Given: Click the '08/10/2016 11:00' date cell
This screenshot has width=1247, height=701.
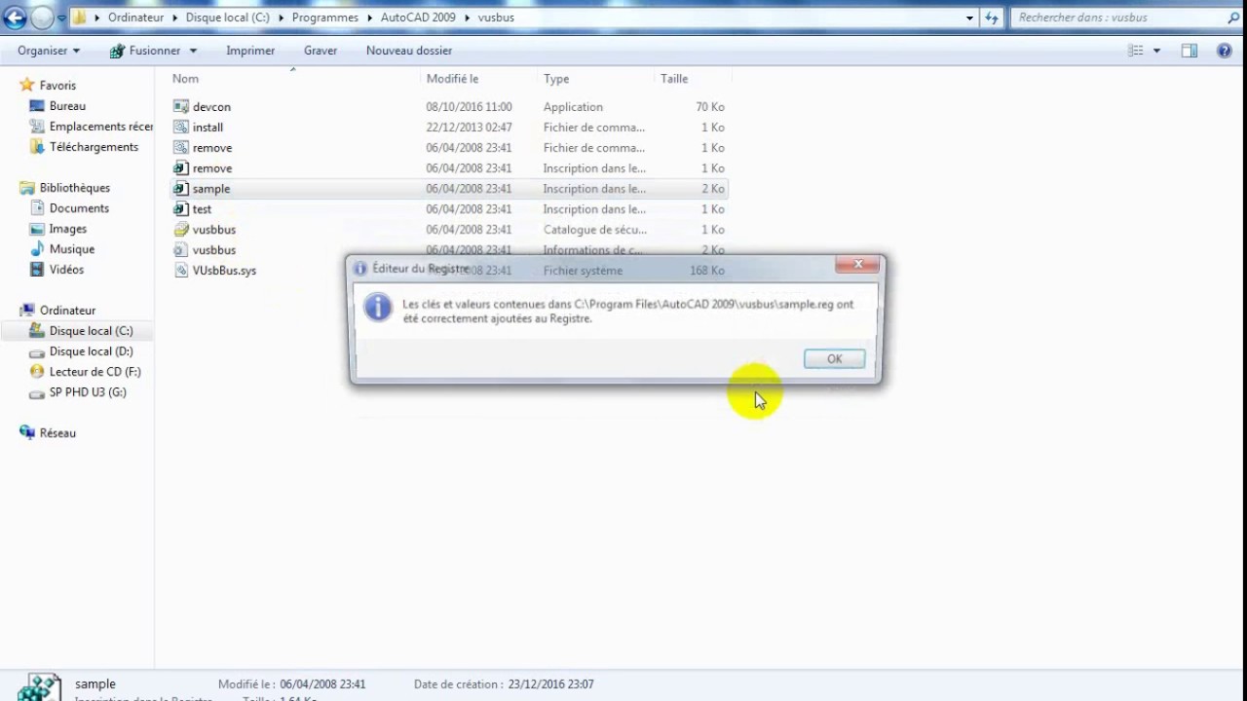Looking at the screenshot, I should (469, 107).
